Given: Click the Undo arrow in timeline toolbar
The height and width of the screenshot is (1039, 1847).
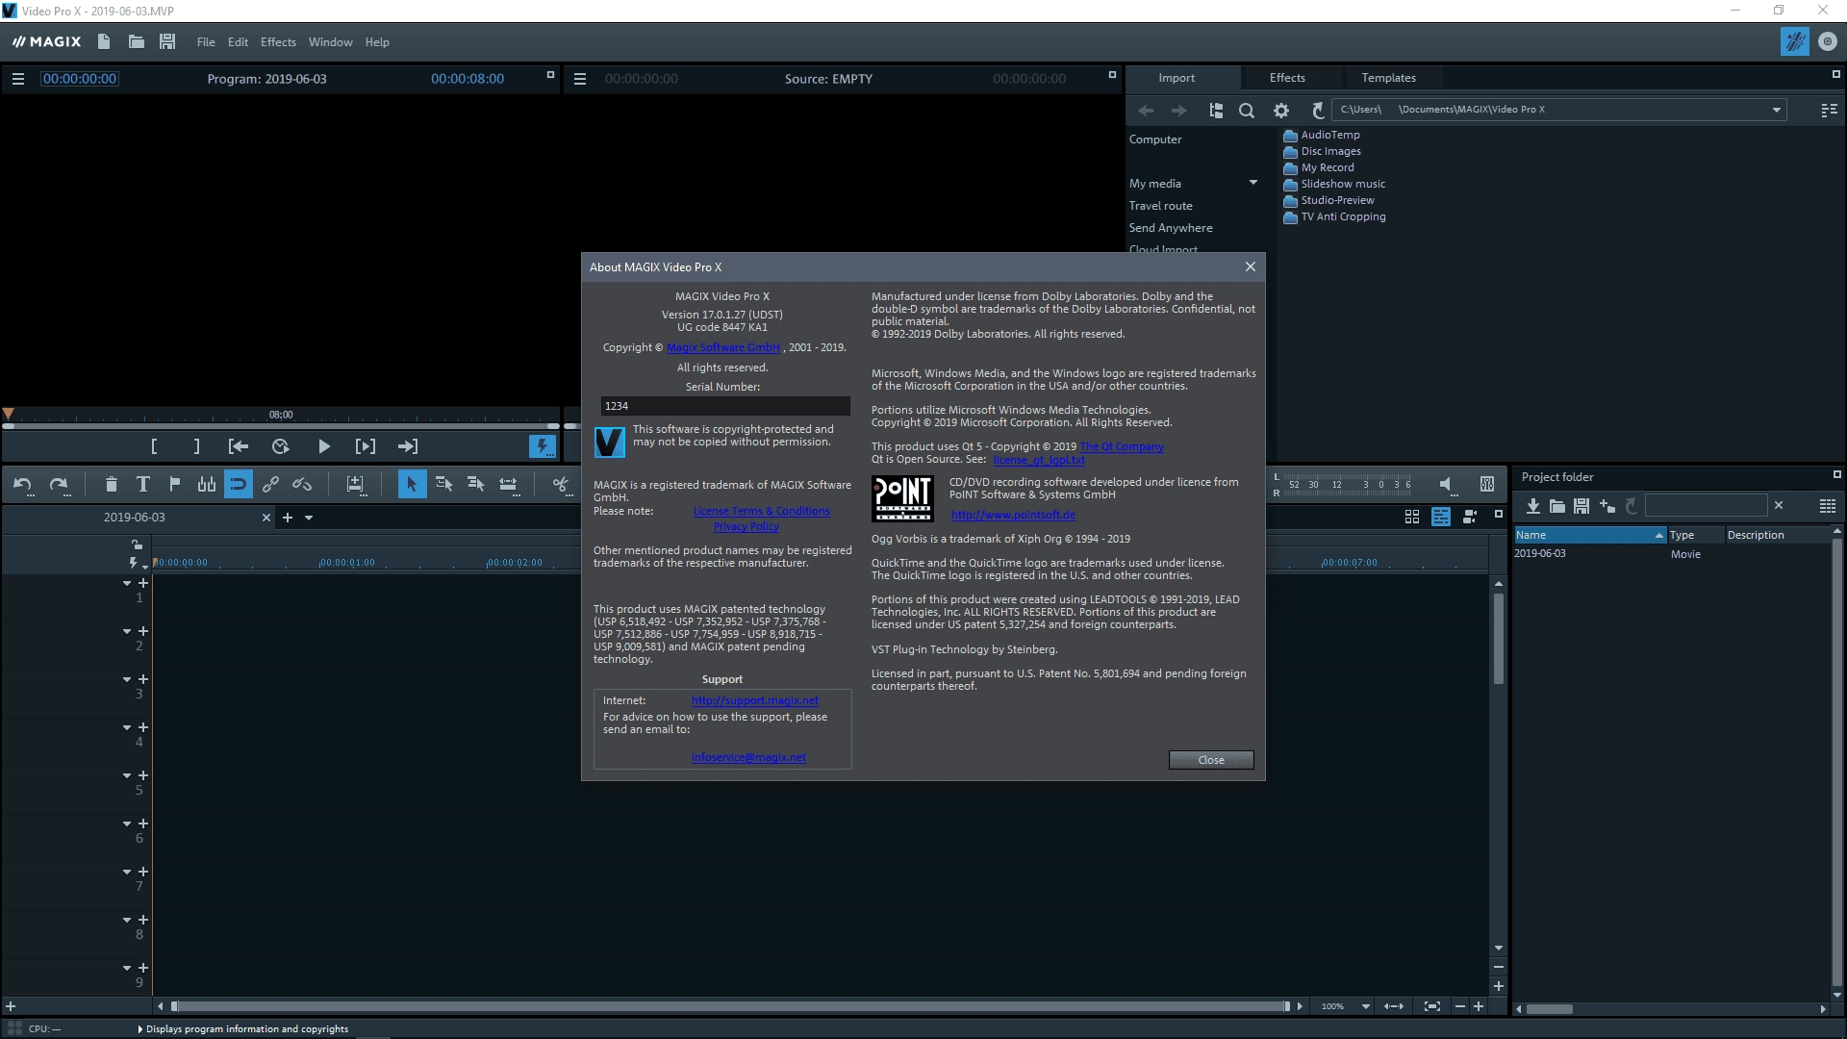Looking at the screenshot, I should pos(23,485).
